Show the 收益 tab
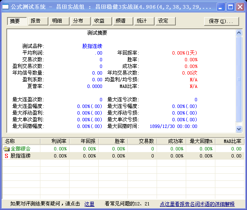 tap(102, 21)
